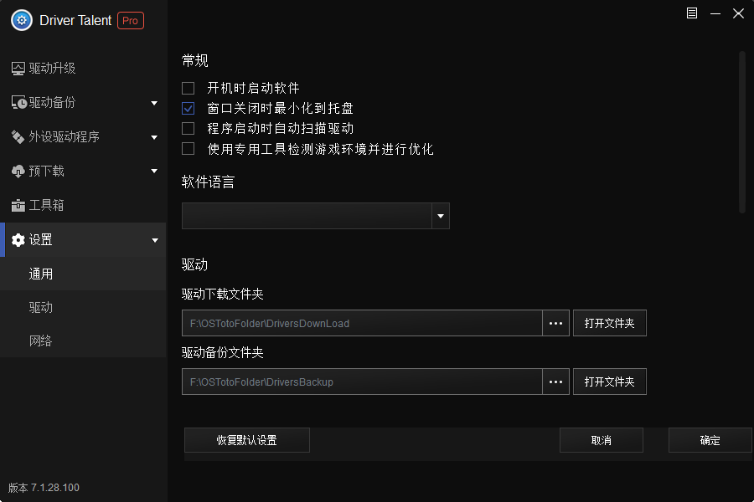The width and height of the screenshot is (754, 502).
Task: Click the F:\OSTotoFolder\DriversBackup path field
Action: (x=362, y=382)
